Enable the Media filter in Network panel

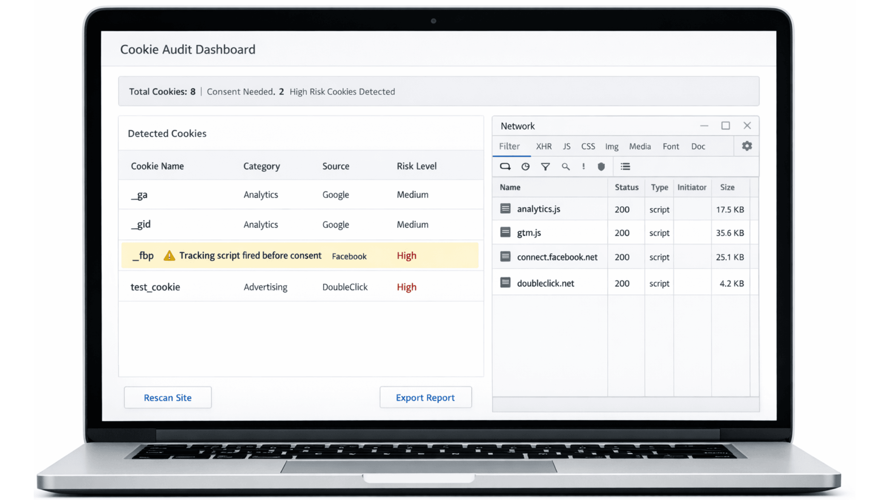[x=640, y=146]
